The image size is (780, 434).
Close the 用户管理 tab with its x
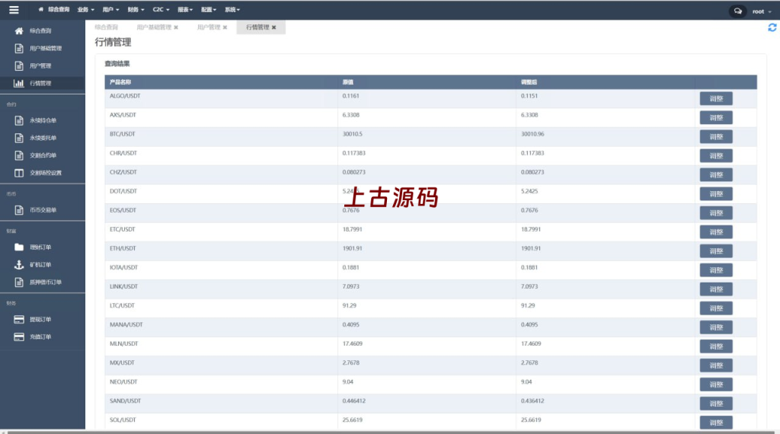click(225, 27)
